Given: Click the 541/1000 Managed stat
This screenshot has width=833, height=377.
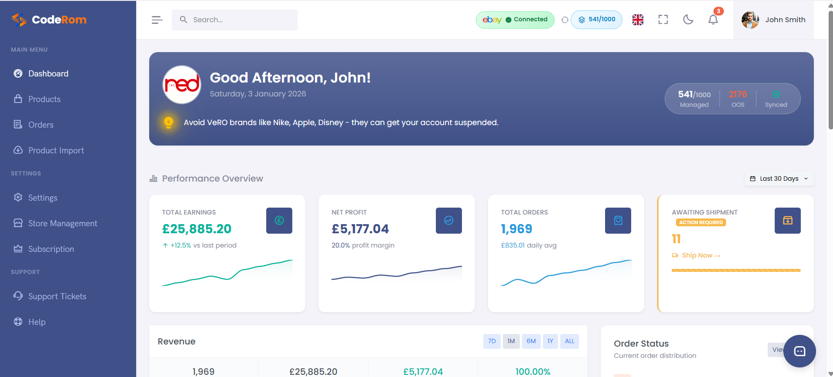Looking at the screenshot, I should [x=694, y=99].
